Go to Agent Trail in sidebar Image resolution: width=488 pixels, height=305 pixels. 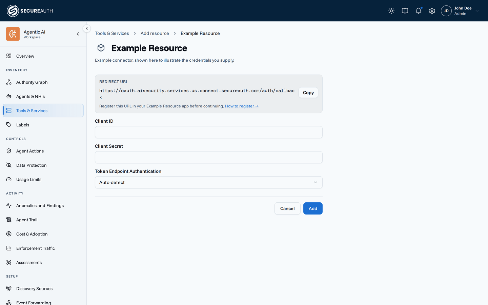(43, 220)
